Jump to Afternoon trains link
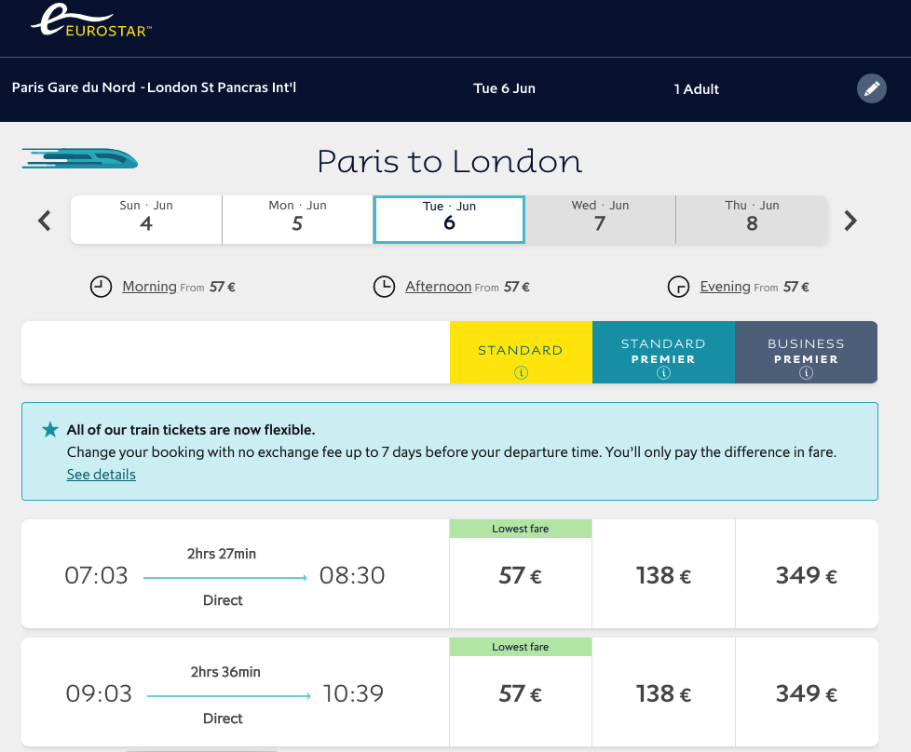Image resolution: width=911 pixels, height=752 pixels. pyautogui.click(x=438, y=287)
